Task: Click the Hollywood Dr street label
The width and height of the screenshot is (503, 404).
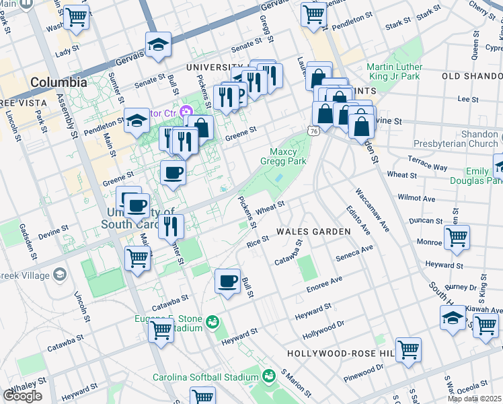Action: [x=323, y=330]
